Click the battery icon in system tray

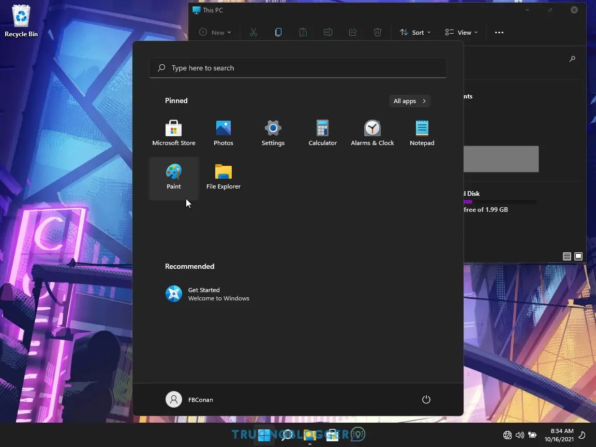point(532,435)
